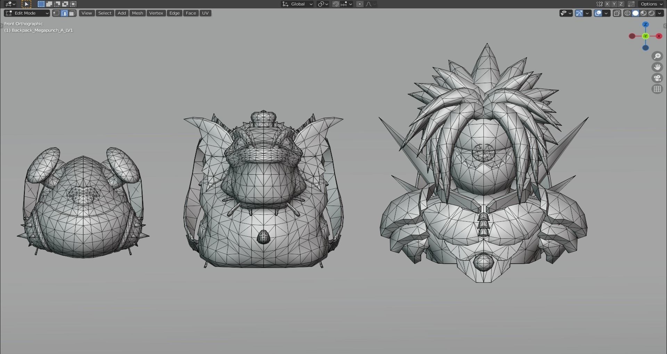Switch to Edge select mode
Image resolution: width=667 pixels, height=354 pixels.
[64, 13]
